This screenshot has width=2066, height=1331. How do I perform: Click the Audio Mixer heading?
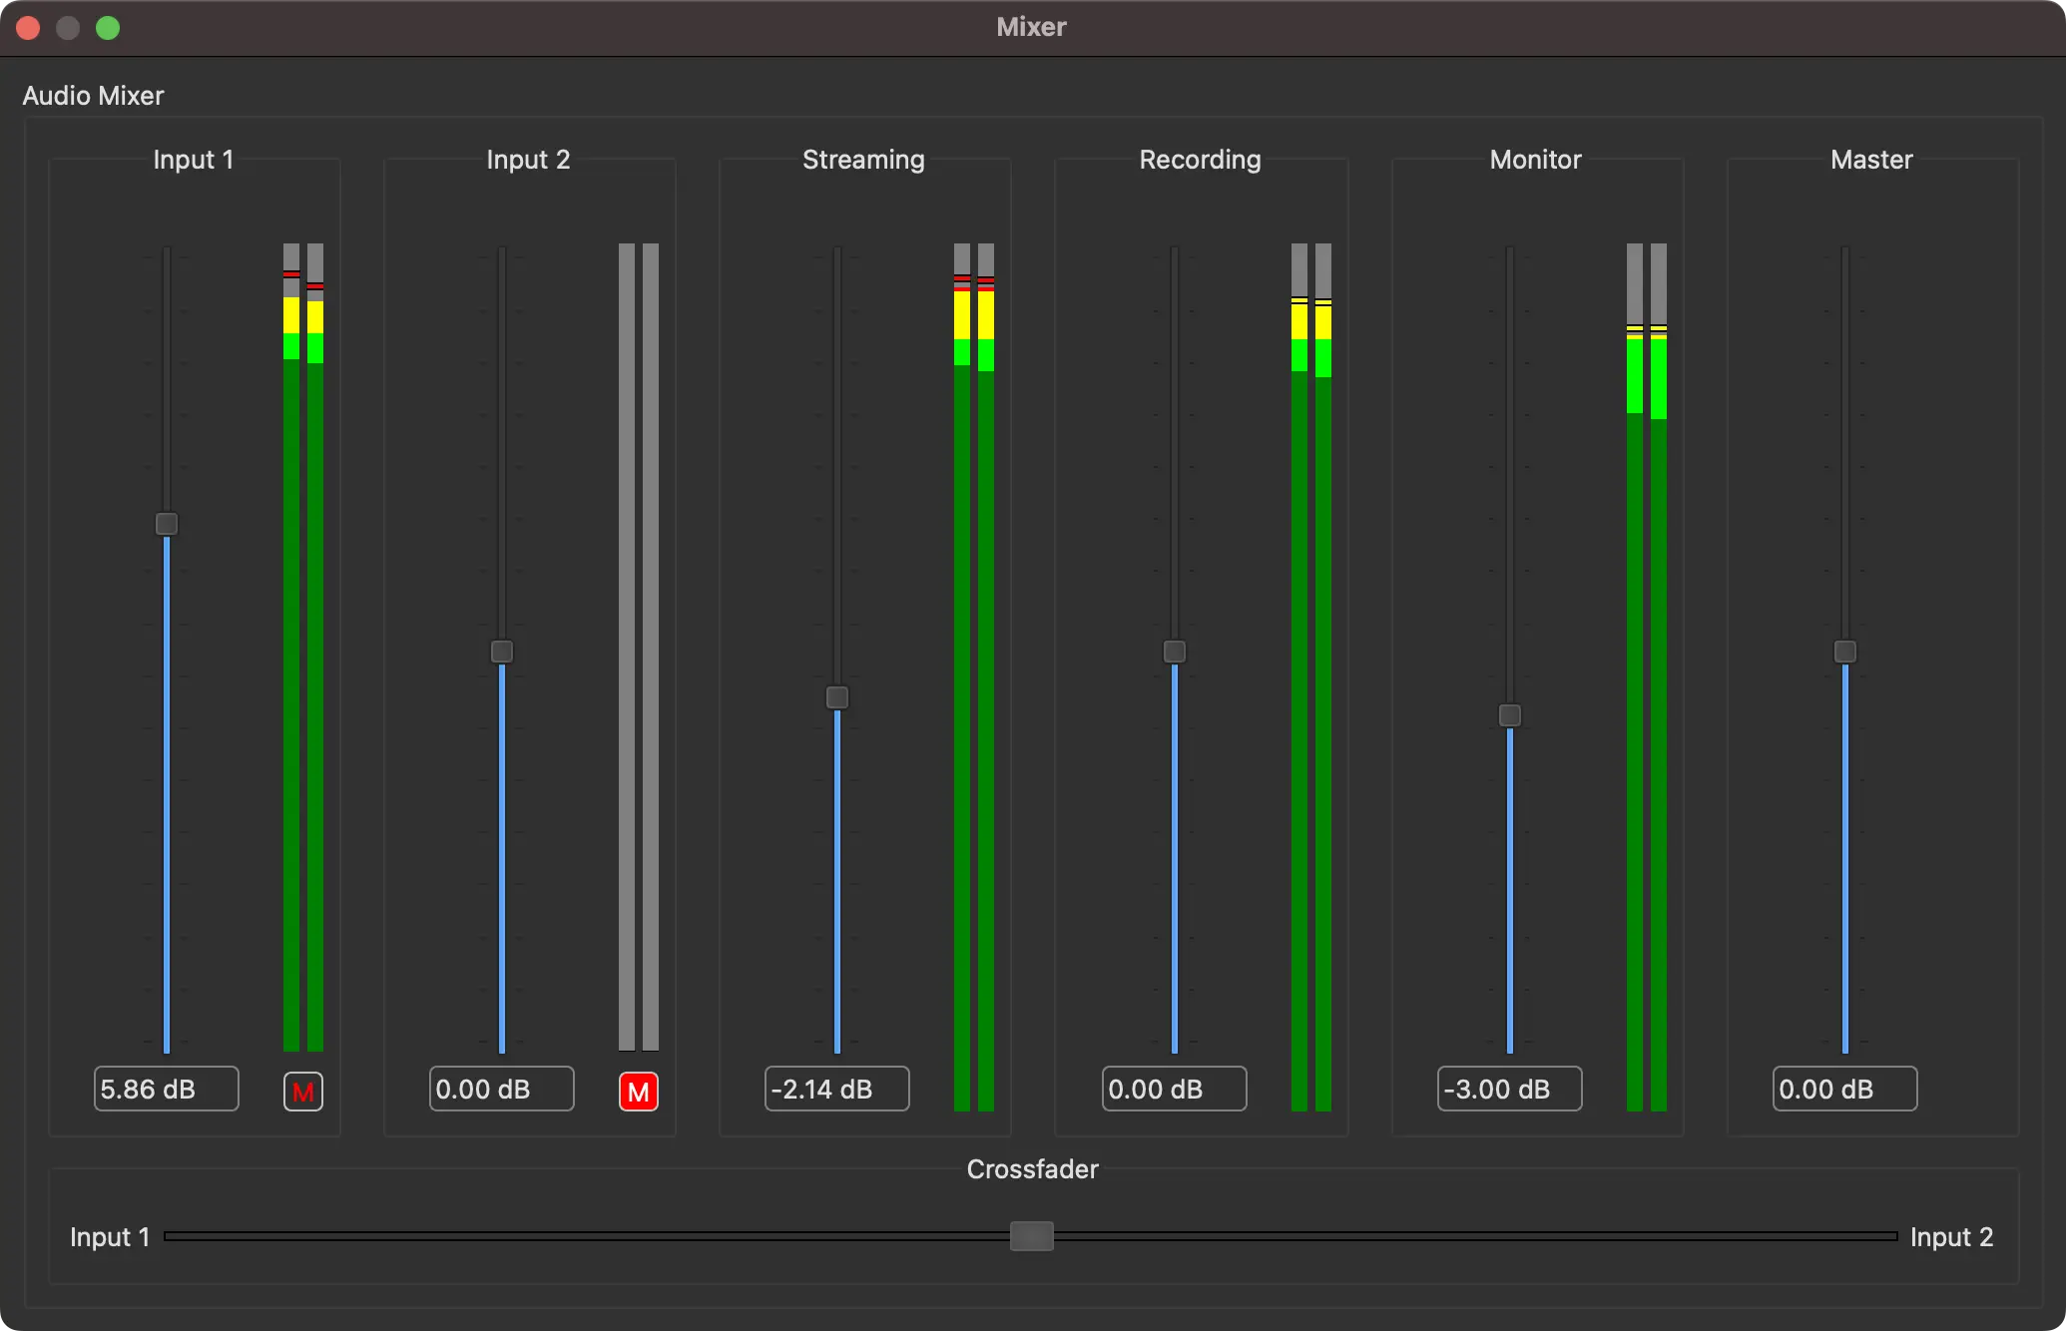point(93,95)
